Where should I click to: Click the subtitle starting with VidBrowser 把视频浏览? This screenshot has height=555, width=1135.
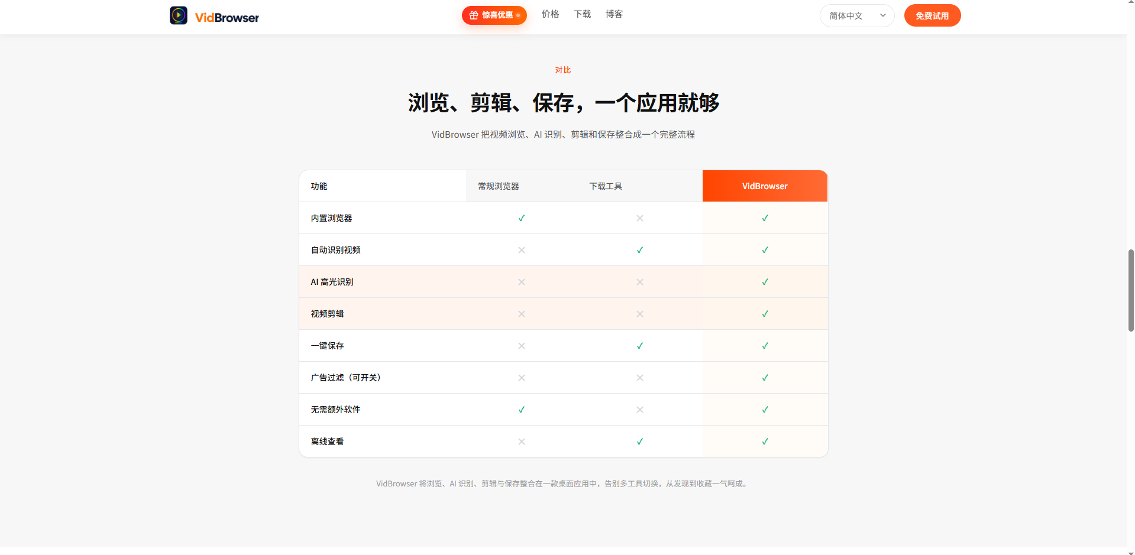click(x=563, y=135)
